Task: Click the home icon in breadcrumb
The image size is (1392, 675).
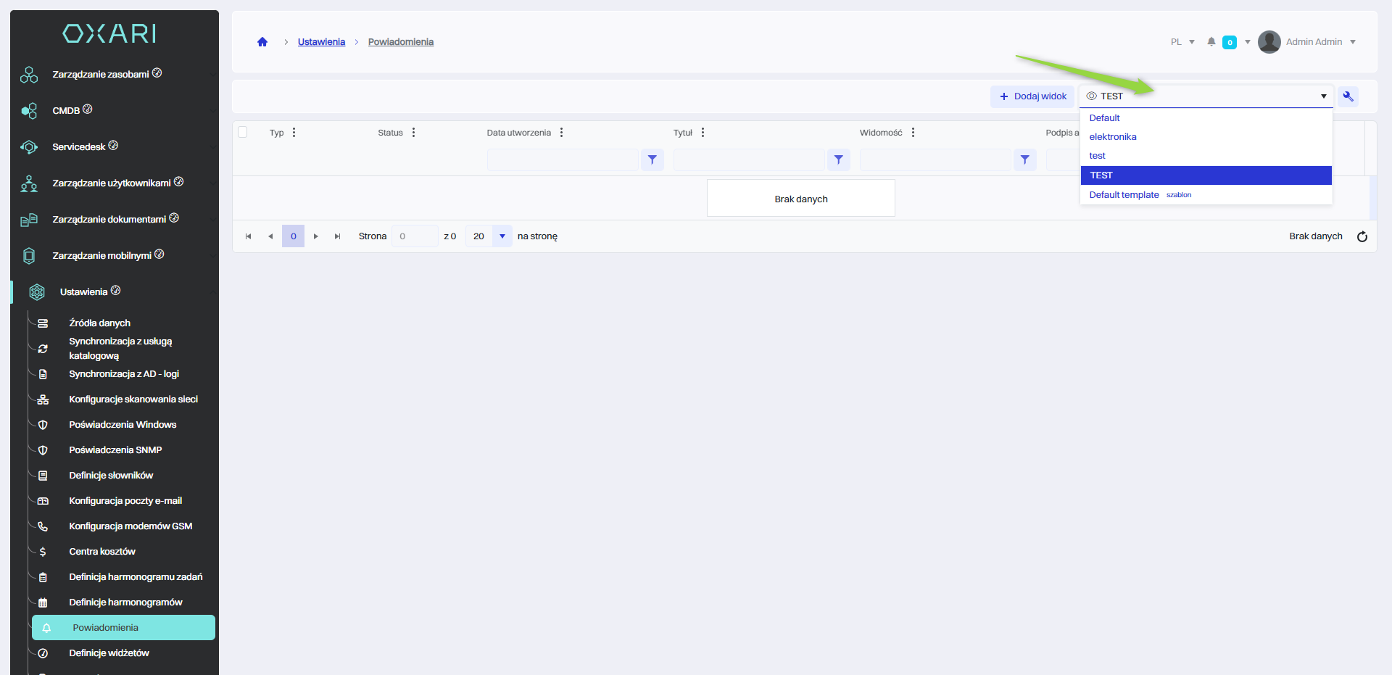Action: click(262, 42)
